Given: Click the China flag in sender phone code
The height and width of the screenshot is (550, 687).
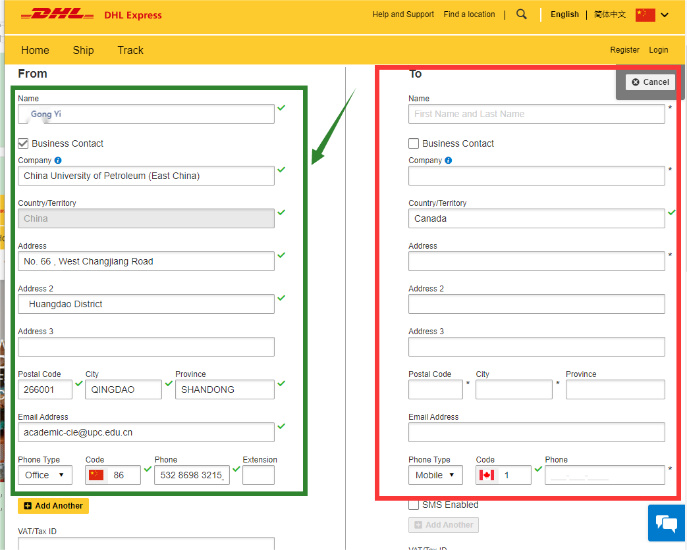Looking at the screenshot, I should tap(97, 475).
